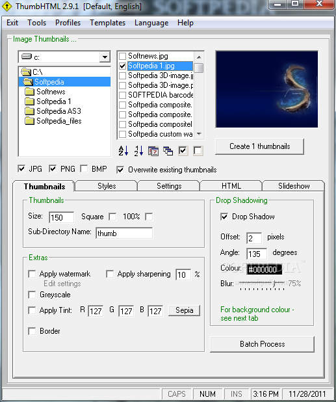
Task: Open the Templates menu
Action: pyautogui.click(x=108, y=23)
